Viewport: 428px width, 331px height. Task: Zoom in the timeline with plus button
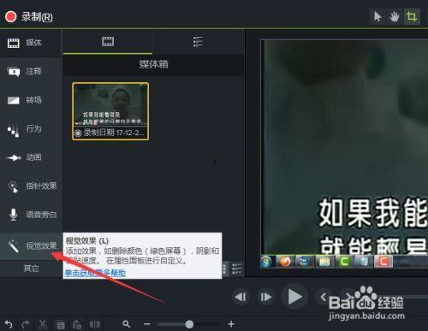coord(231,324)
